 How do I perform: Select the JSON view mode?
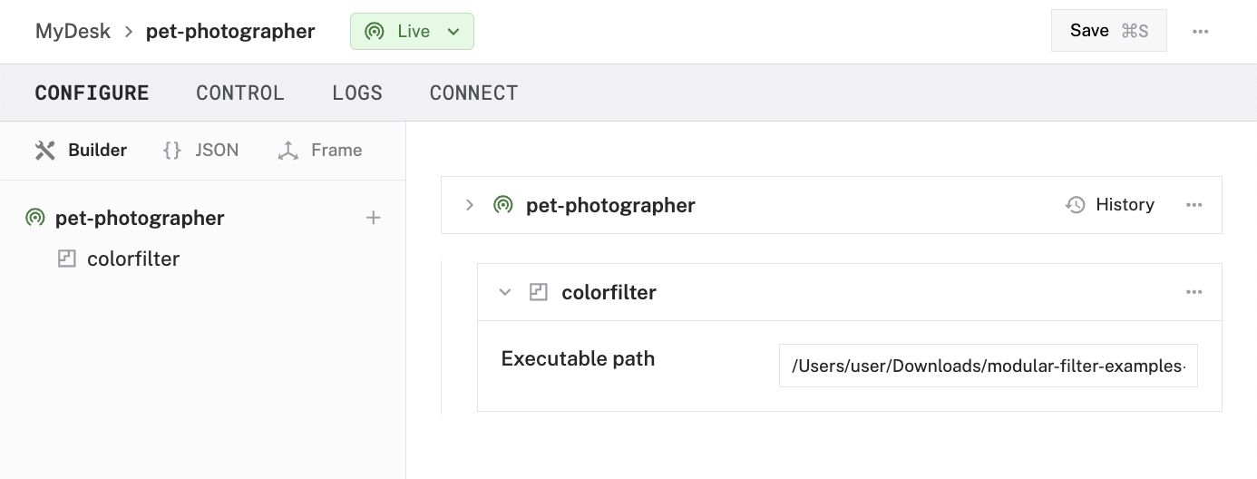coord(201,151)
